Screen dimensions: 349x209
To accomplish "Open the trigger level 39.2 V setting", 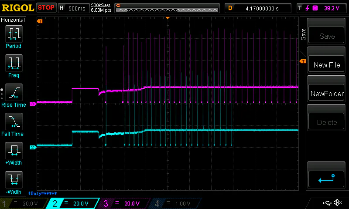I will [x=320, y=8].
